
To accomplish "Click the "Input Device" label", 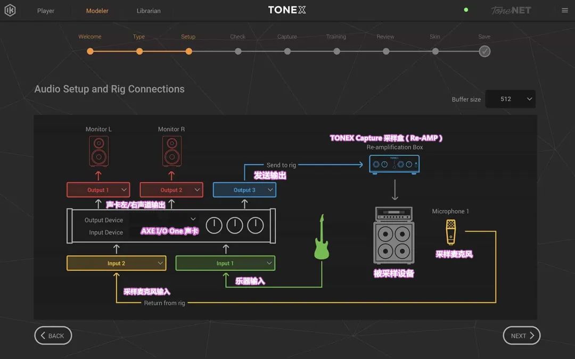I will [106, 232].
